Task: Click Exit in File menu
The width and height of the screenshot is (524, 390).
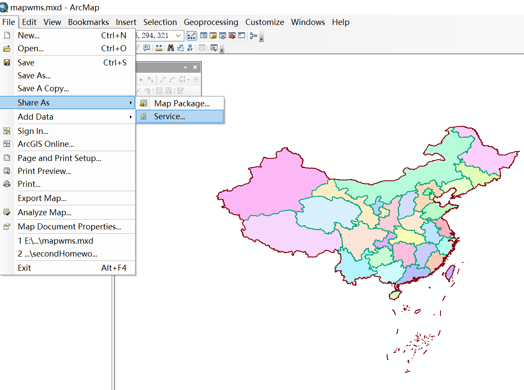Action: tap(68, 268)
